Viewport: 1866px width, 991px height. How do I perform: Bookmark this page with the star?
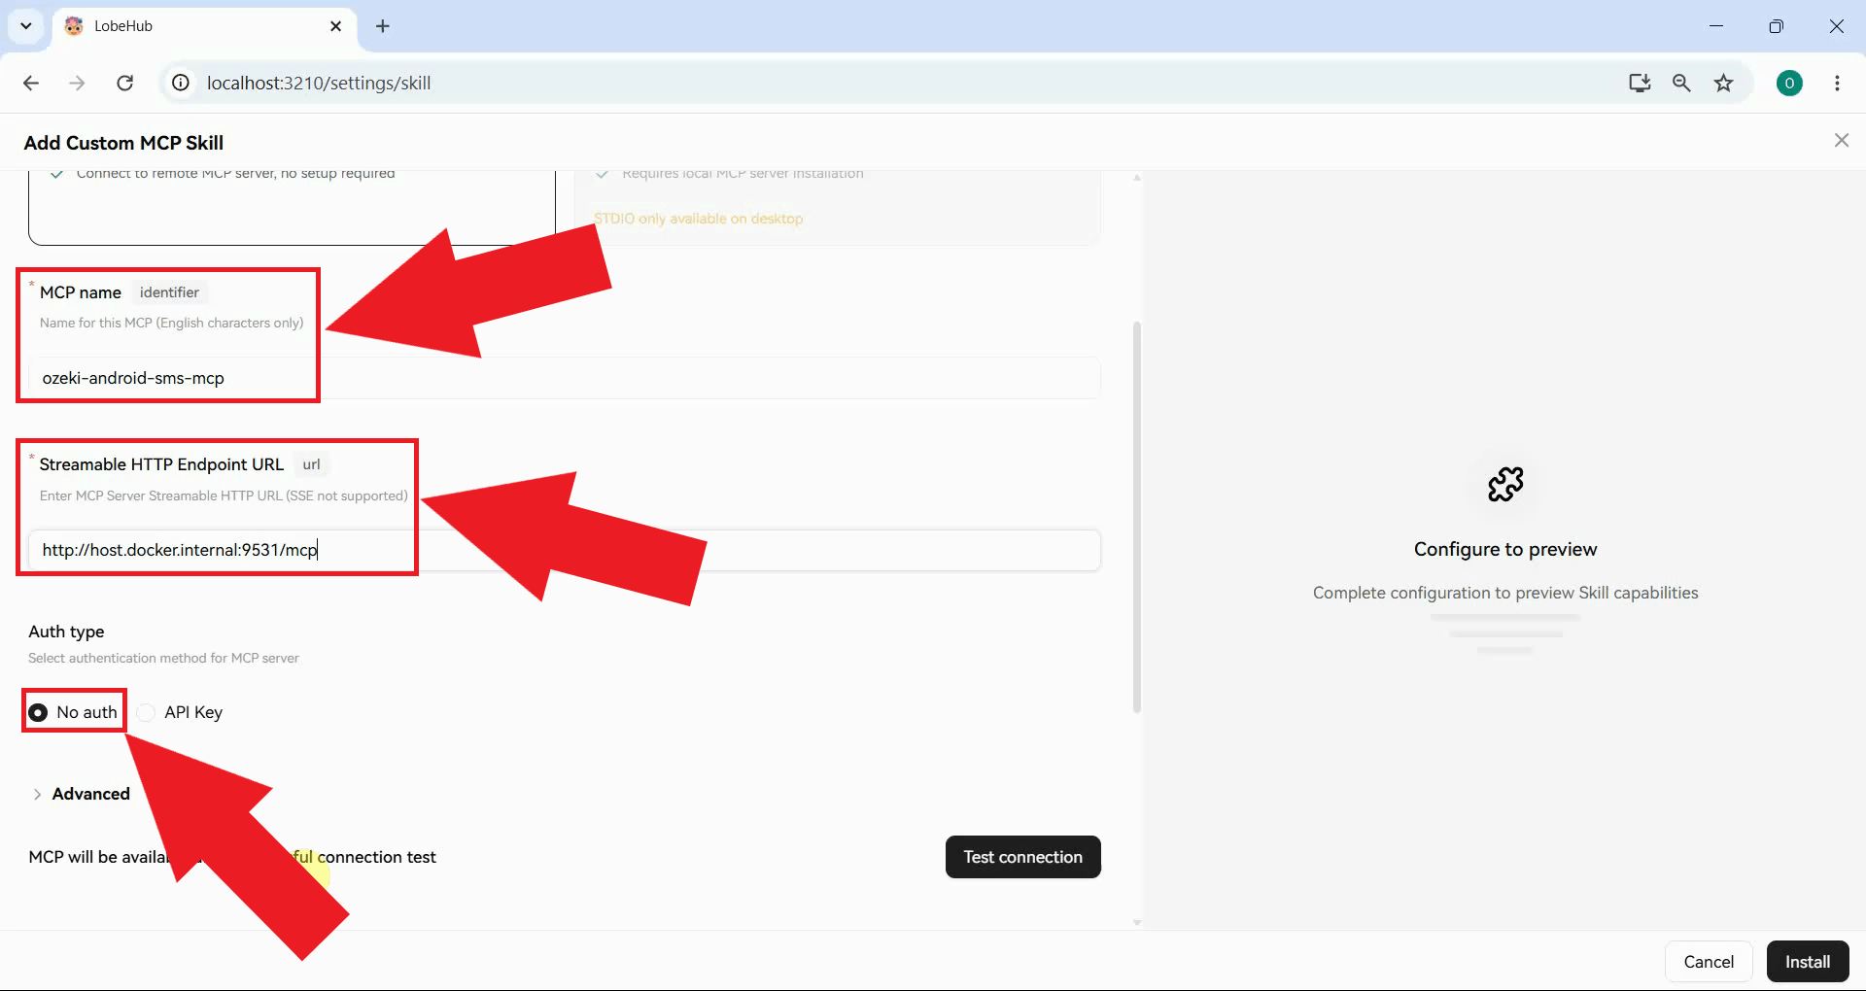click(x=1723, y=84)
